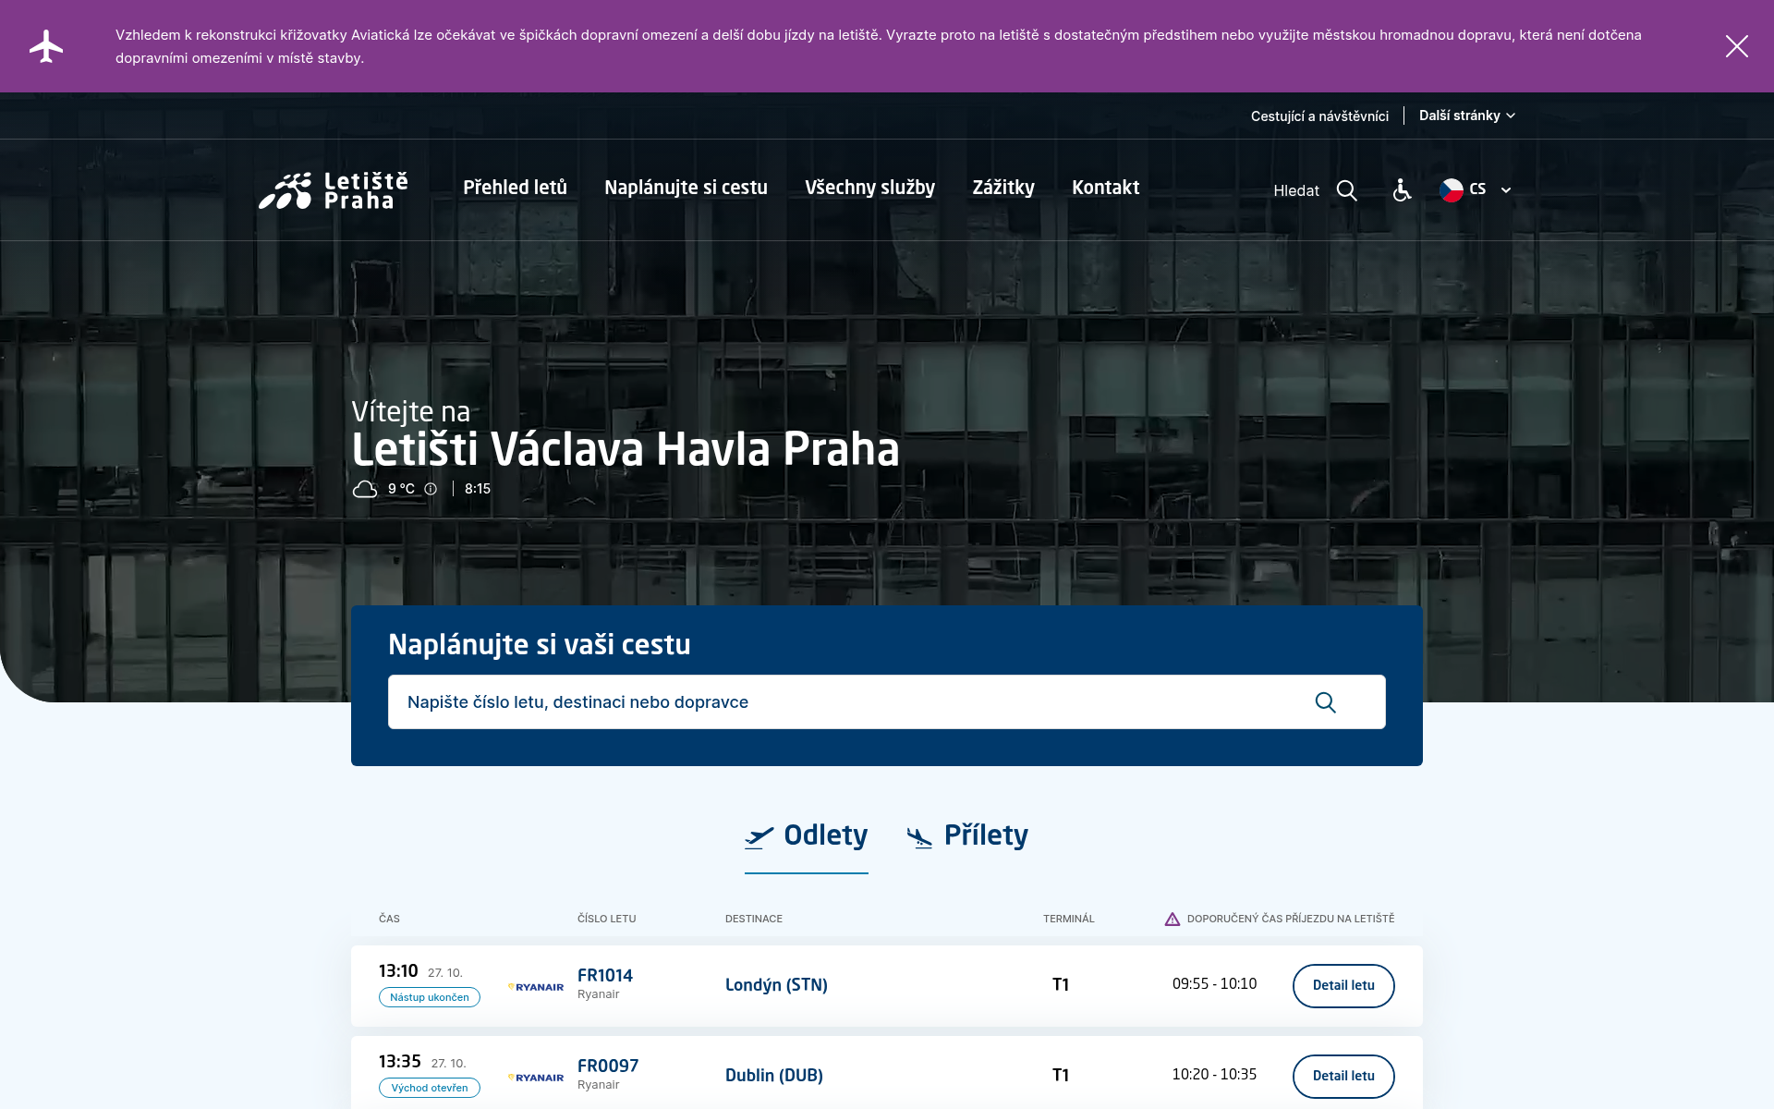Click the airplane icon in the banner
The width and height of the screenshot is (1774, 1109).
pos(45,46)
